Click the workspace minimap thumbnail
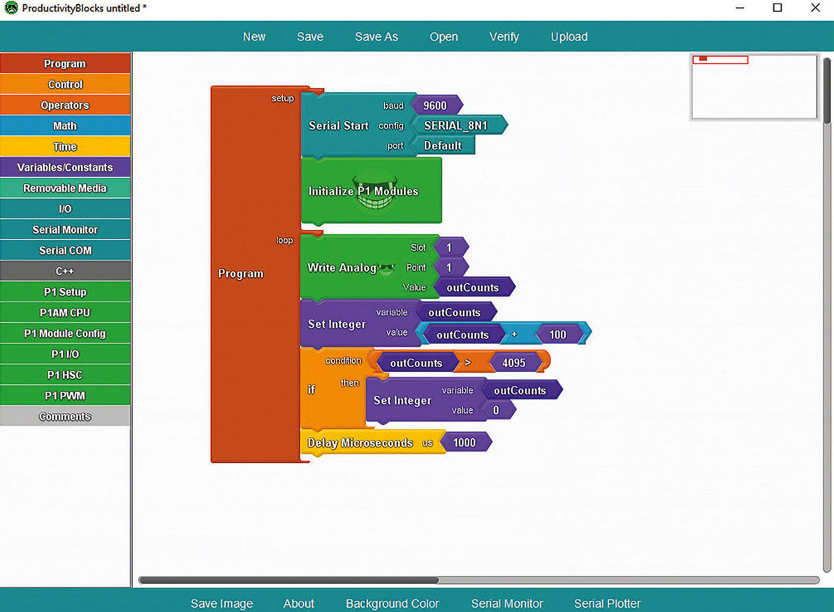 point(754,87)
